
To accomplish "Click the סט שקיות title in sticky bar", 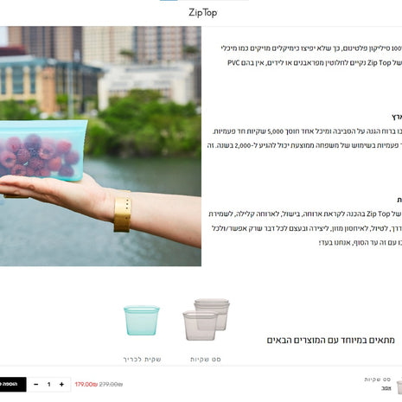I will coord(377,380).
